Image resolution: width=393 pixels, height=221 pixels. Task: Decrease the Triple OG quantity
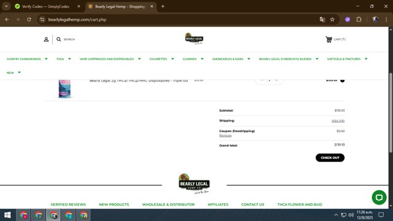coord(262,80)
